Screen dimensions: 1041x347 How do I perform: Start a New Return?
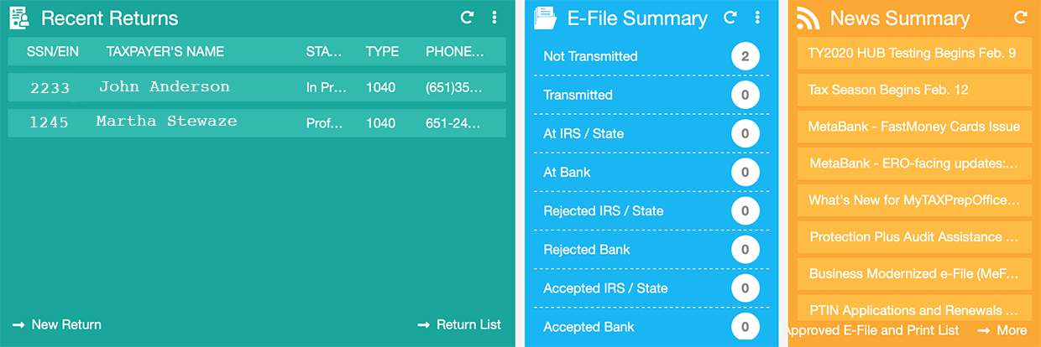coord(57,324)
